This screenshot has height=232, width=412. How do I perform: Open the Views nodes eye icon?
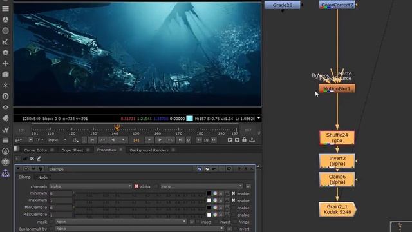[x=5, y=108]
